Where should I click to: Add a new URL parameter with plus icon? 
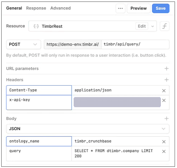click(x=166, y=69)
